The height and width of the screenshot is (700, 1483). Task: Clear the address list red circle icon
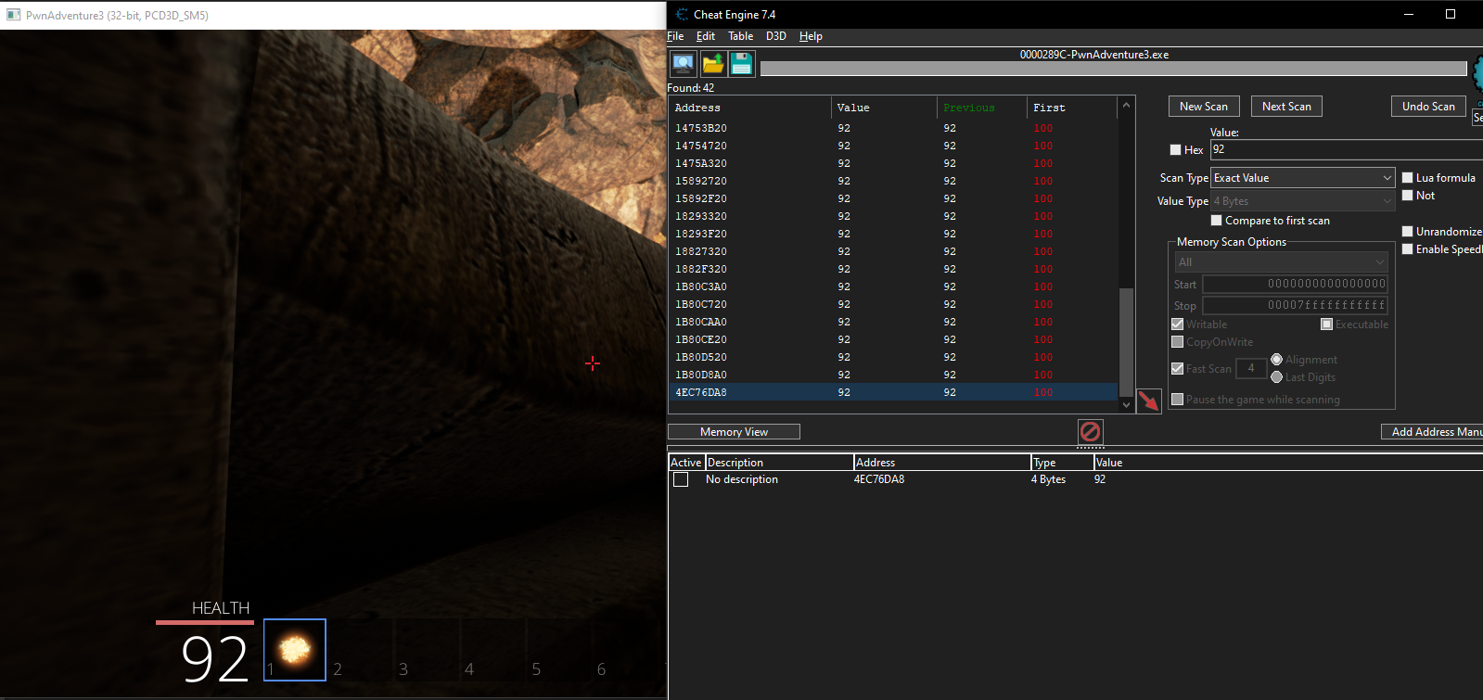point(1091,432)
